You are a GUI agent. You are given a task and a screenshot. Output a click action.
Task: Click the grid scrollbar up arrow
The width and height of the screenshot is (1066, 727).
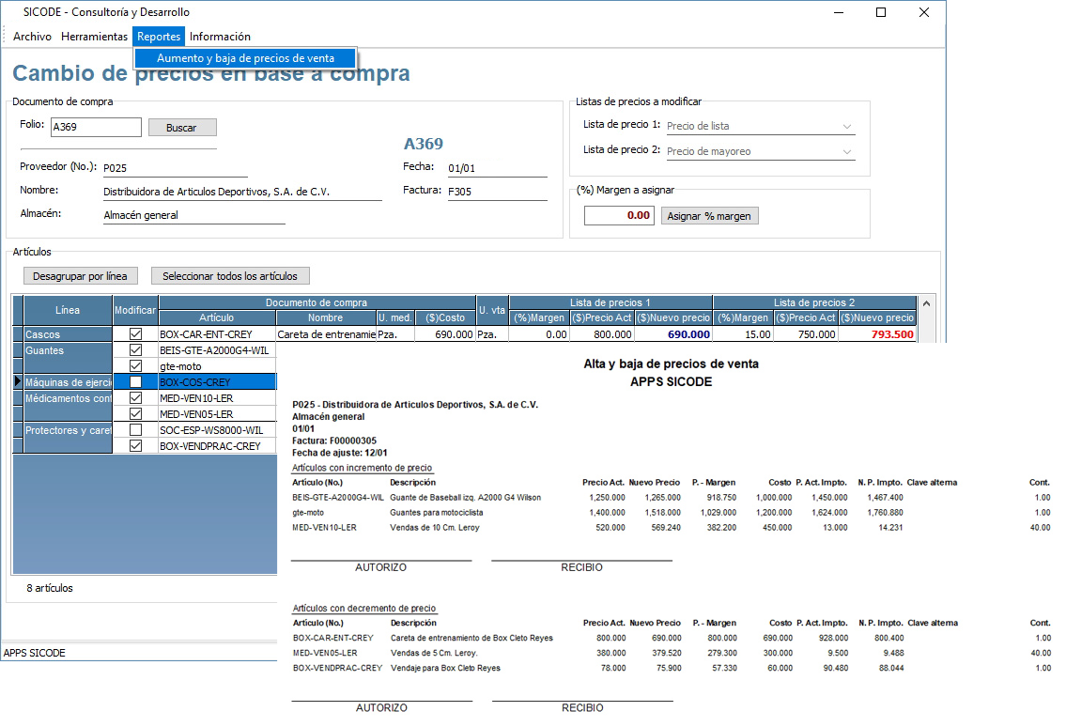927,303
